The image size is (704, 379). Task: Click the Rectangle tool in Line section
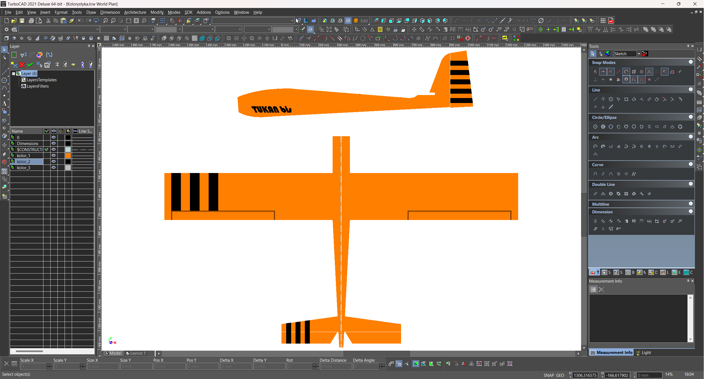626,99
